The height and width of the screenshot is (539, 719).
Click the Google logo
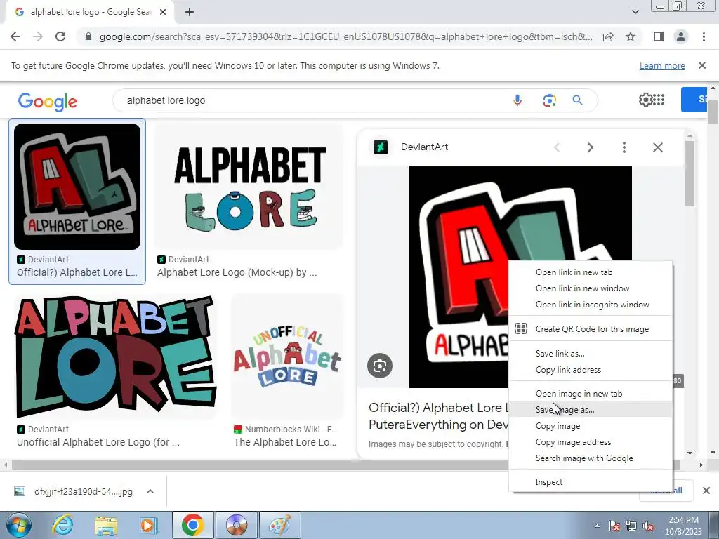(48, 102)
